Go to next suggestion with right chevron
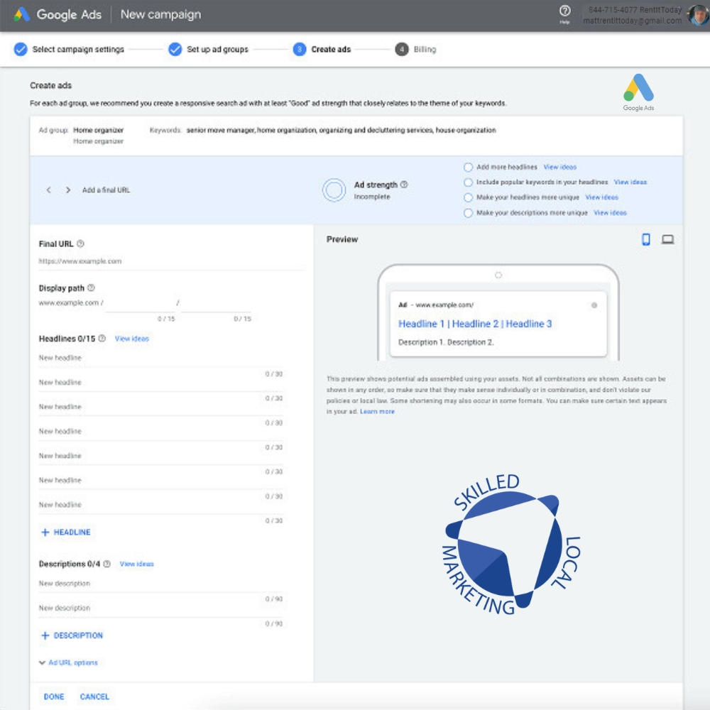710x710 pixels. click(68, 190)
